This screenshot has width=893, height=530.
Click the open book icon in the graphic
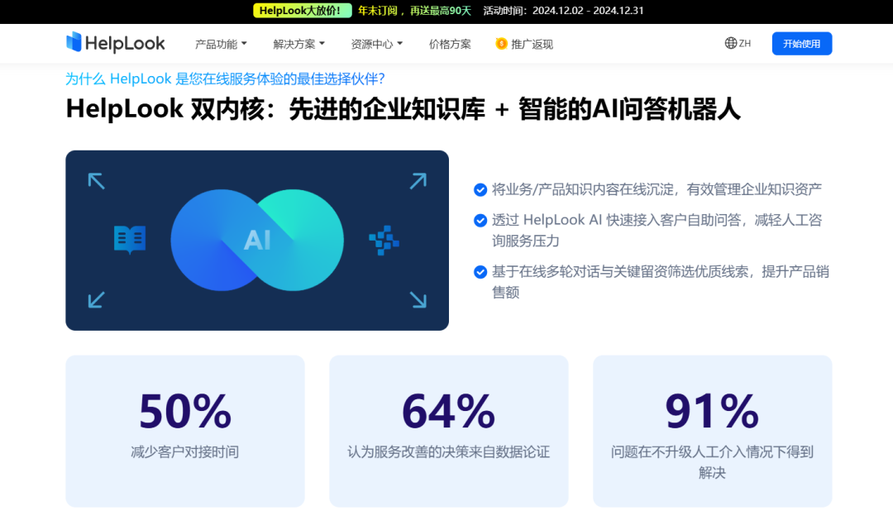[130, 239]
